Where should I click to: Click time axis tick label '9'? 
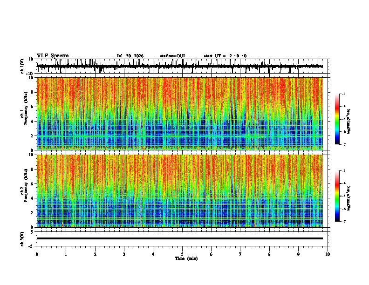[298, 254]
